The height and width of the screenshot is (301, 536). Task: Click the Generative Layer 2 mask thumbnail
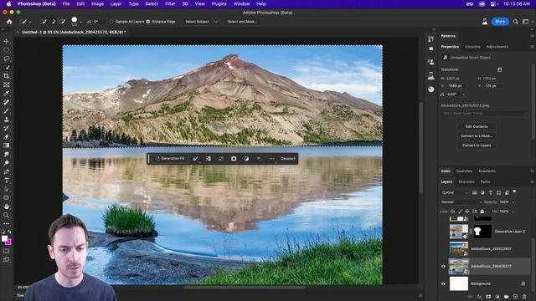482,232
